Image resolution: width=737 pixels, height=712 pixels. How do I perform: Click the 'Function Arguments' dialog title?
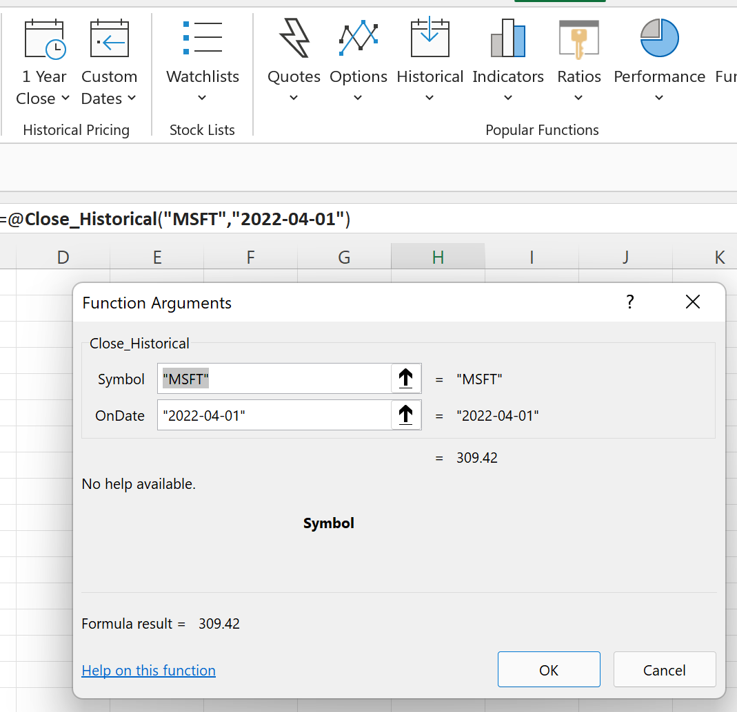pos(157,303)
